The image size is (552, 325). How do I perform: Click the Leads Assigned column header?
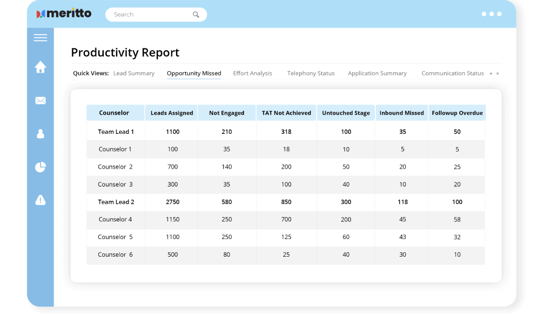(172, 113)
